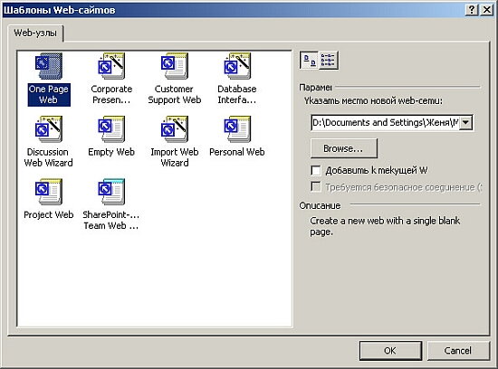Pick the Personal Web template icon

pyautogui.click(x=237, y=128)
